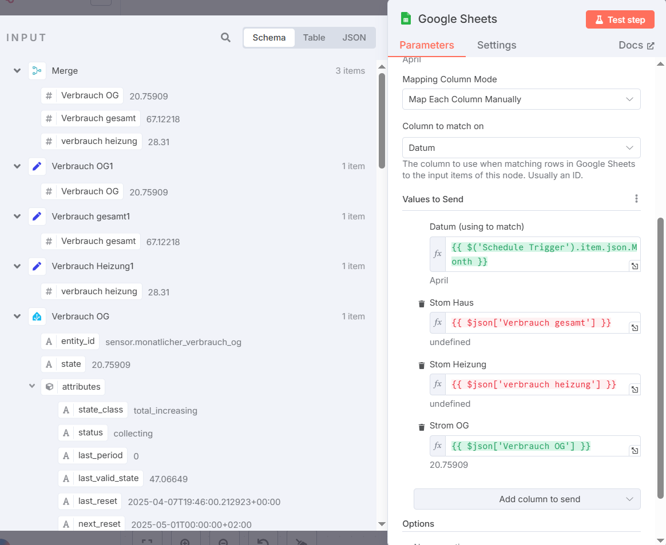Viewport: 666px width, 545px height.
Task: Click Verbrauch gesamt field under Verbrauch gesamt1
Action: (x=91, y=242)
